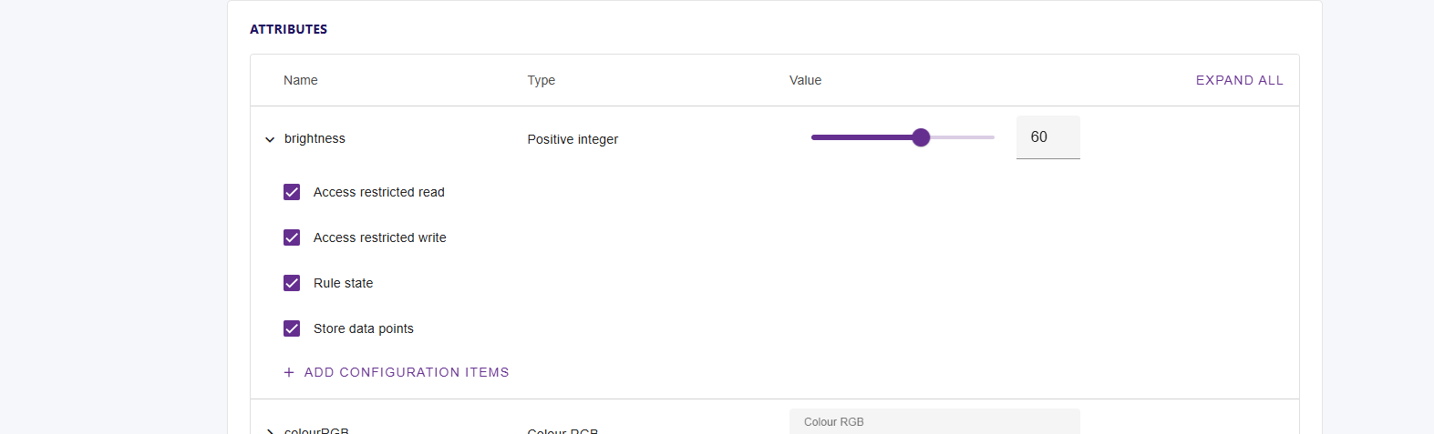This screenshot has width=1434, height=434.
Task: Click the Type column header
Action: (x=542, y=80)
